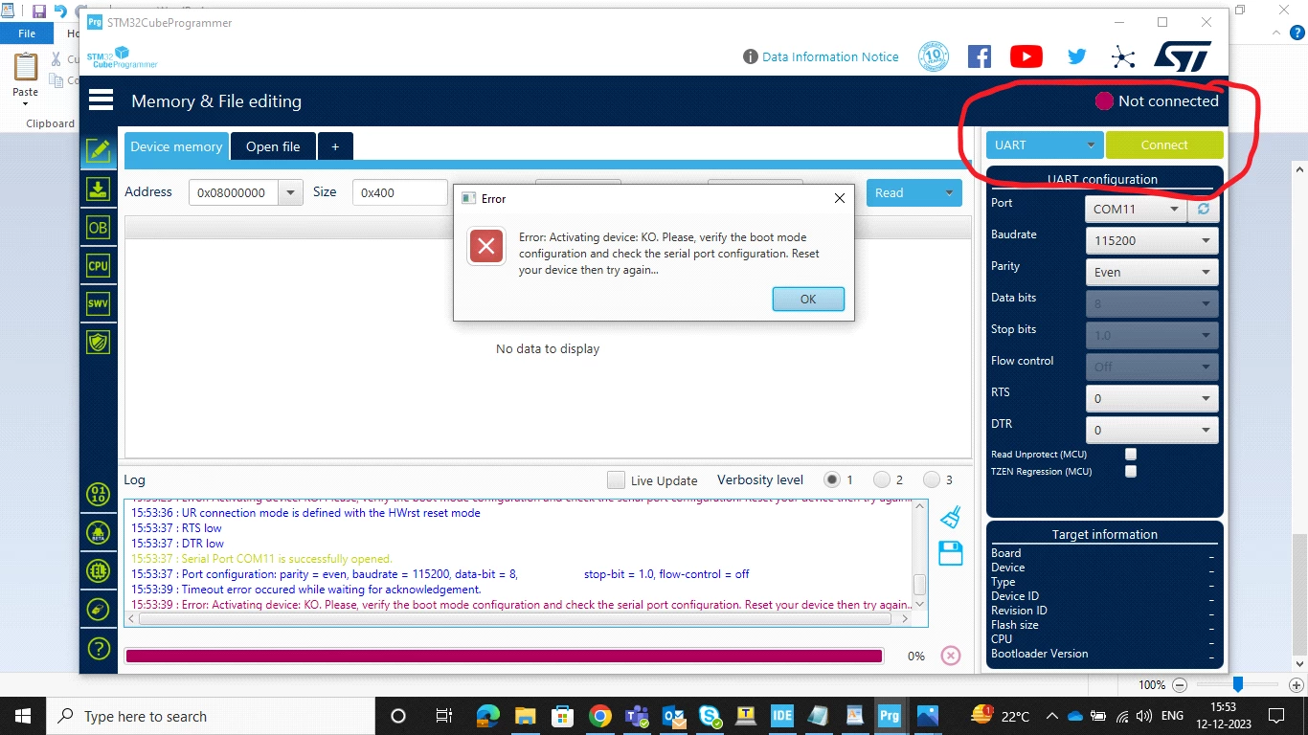Enable the Live Update checkbox
Viewport: 1308px width, 735px height.
(x=617, y=480)
